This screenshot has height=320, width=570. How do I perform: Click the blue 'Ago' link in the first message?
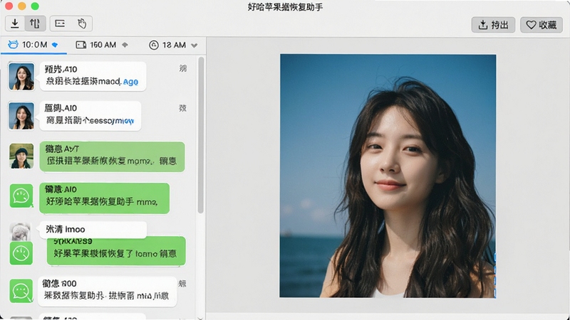pyautogui.click(x=130, y=82)
